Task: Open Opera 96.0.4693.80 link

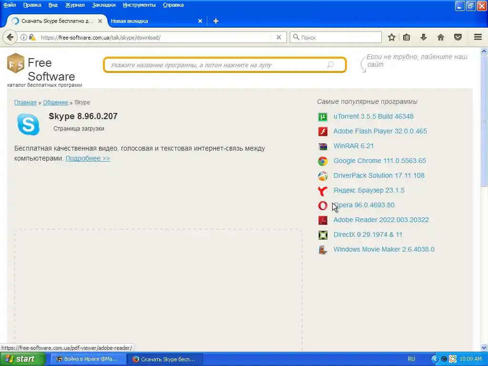Action: [x=364, y=205]
